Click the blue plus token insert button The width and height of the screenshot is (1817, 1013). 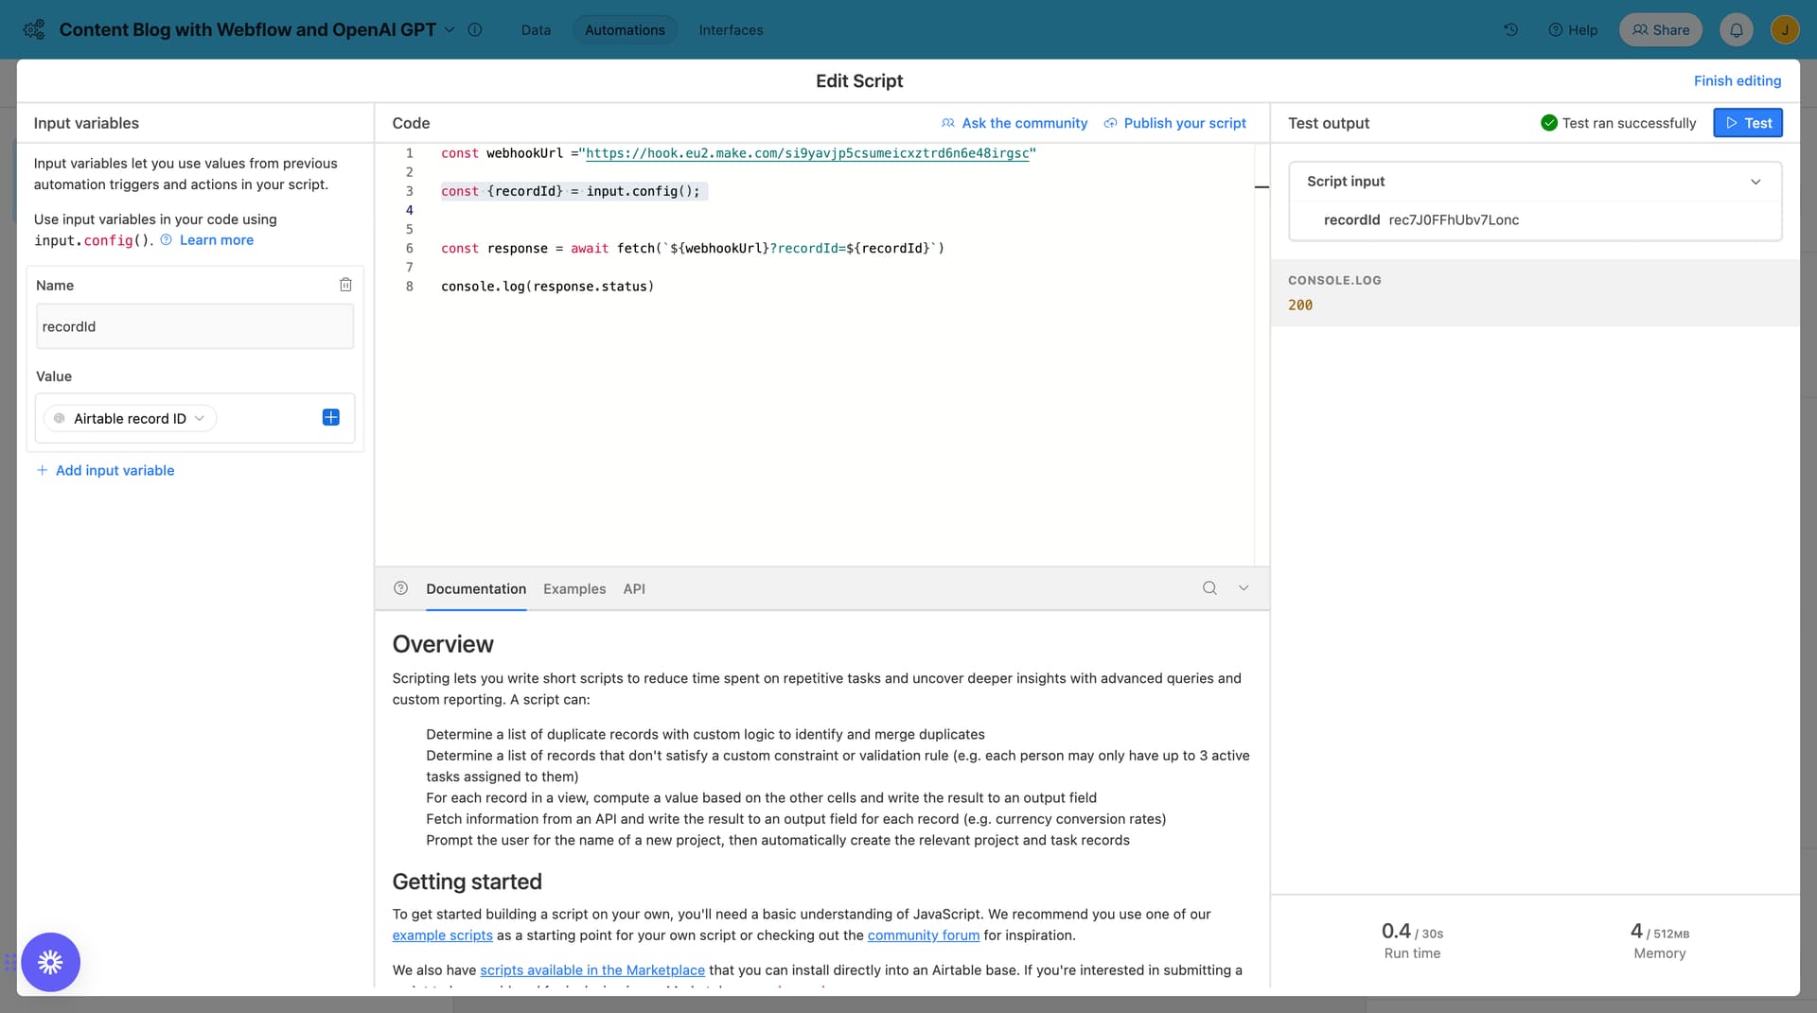(x=330, y=417)
